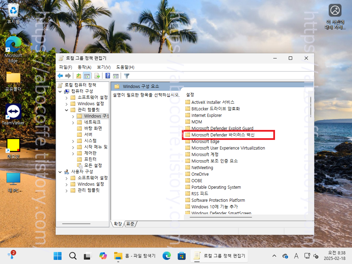The width and height of the screenshot is (352, 264).
Task: Open taskbar Search magnifier
Action: 73,256
